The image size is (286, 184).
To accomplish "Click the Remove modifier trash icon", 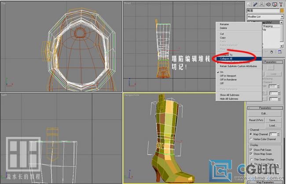I will (271, 52).
